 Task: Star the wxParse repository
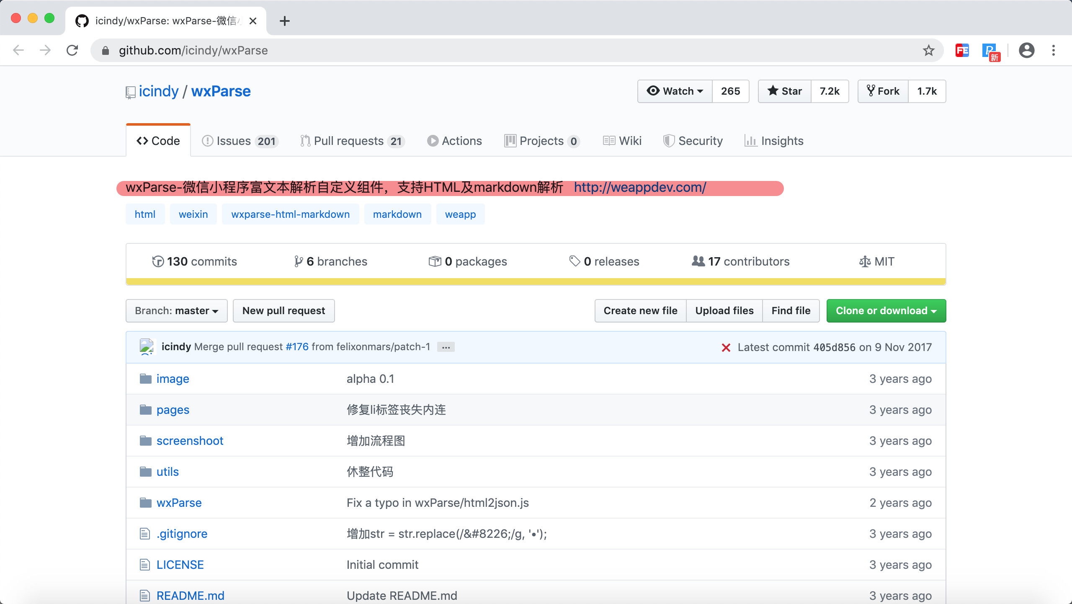pos(785,91)
